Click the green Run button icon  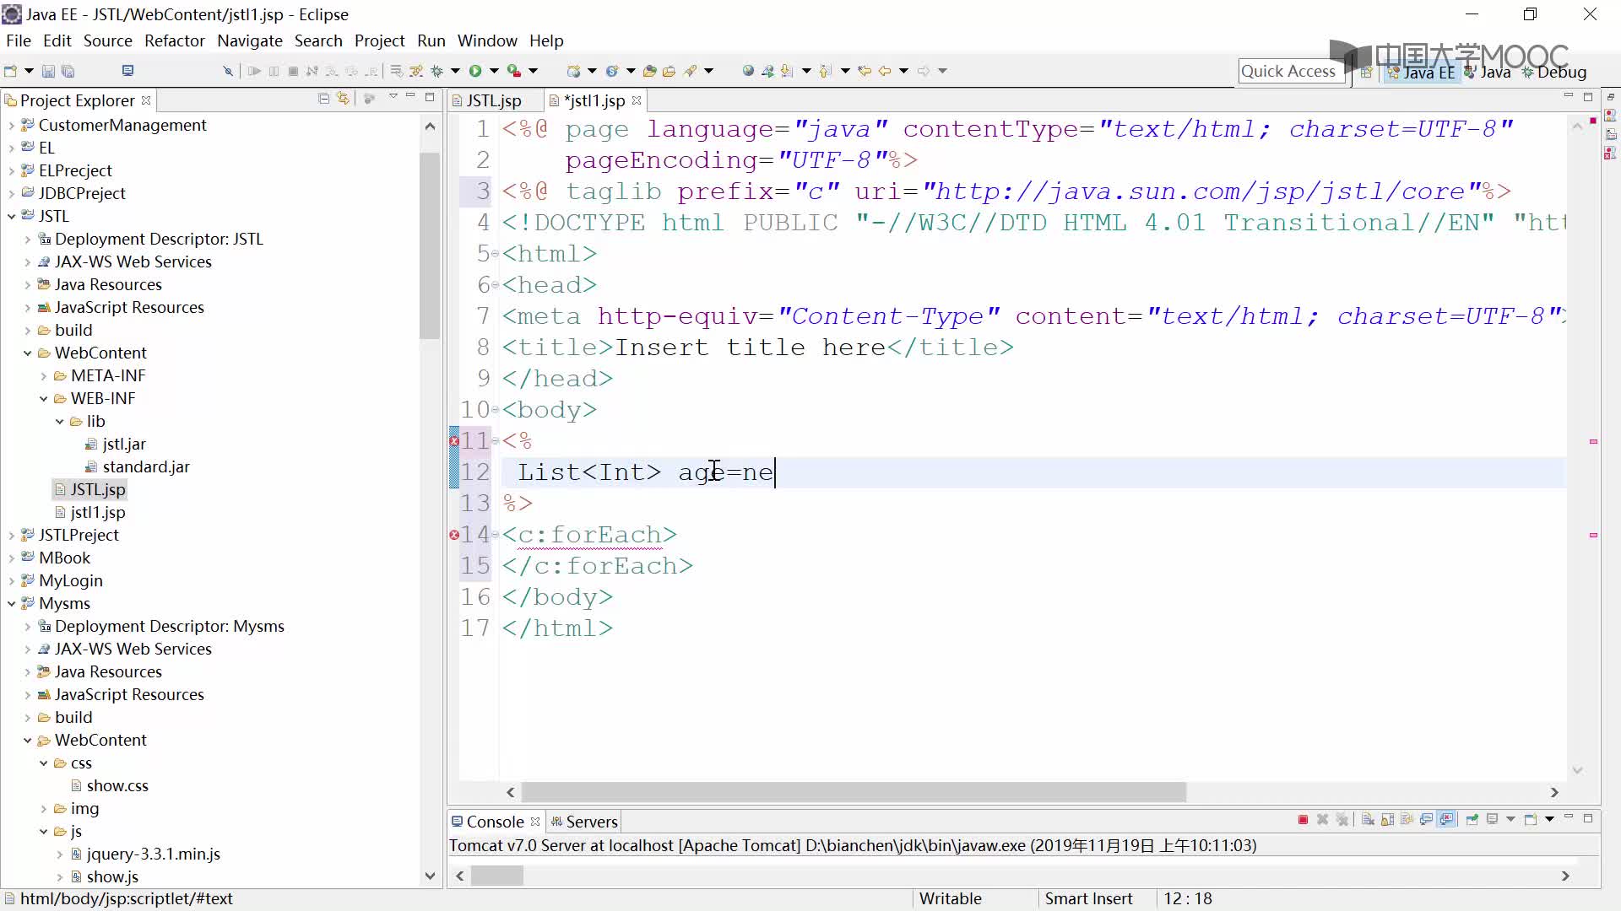pos(475,71)
